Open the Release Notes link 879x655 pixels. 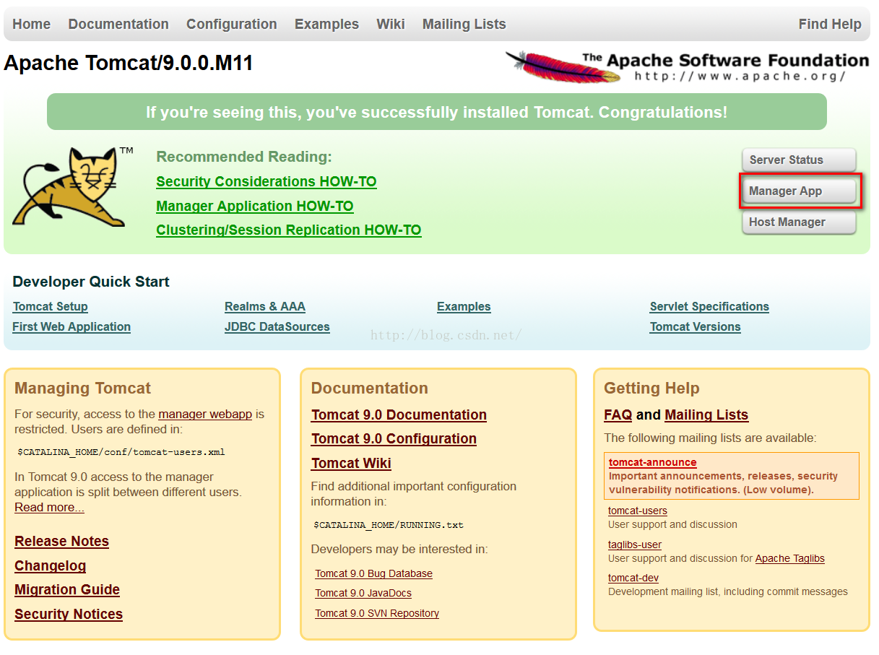pos(61,541)
